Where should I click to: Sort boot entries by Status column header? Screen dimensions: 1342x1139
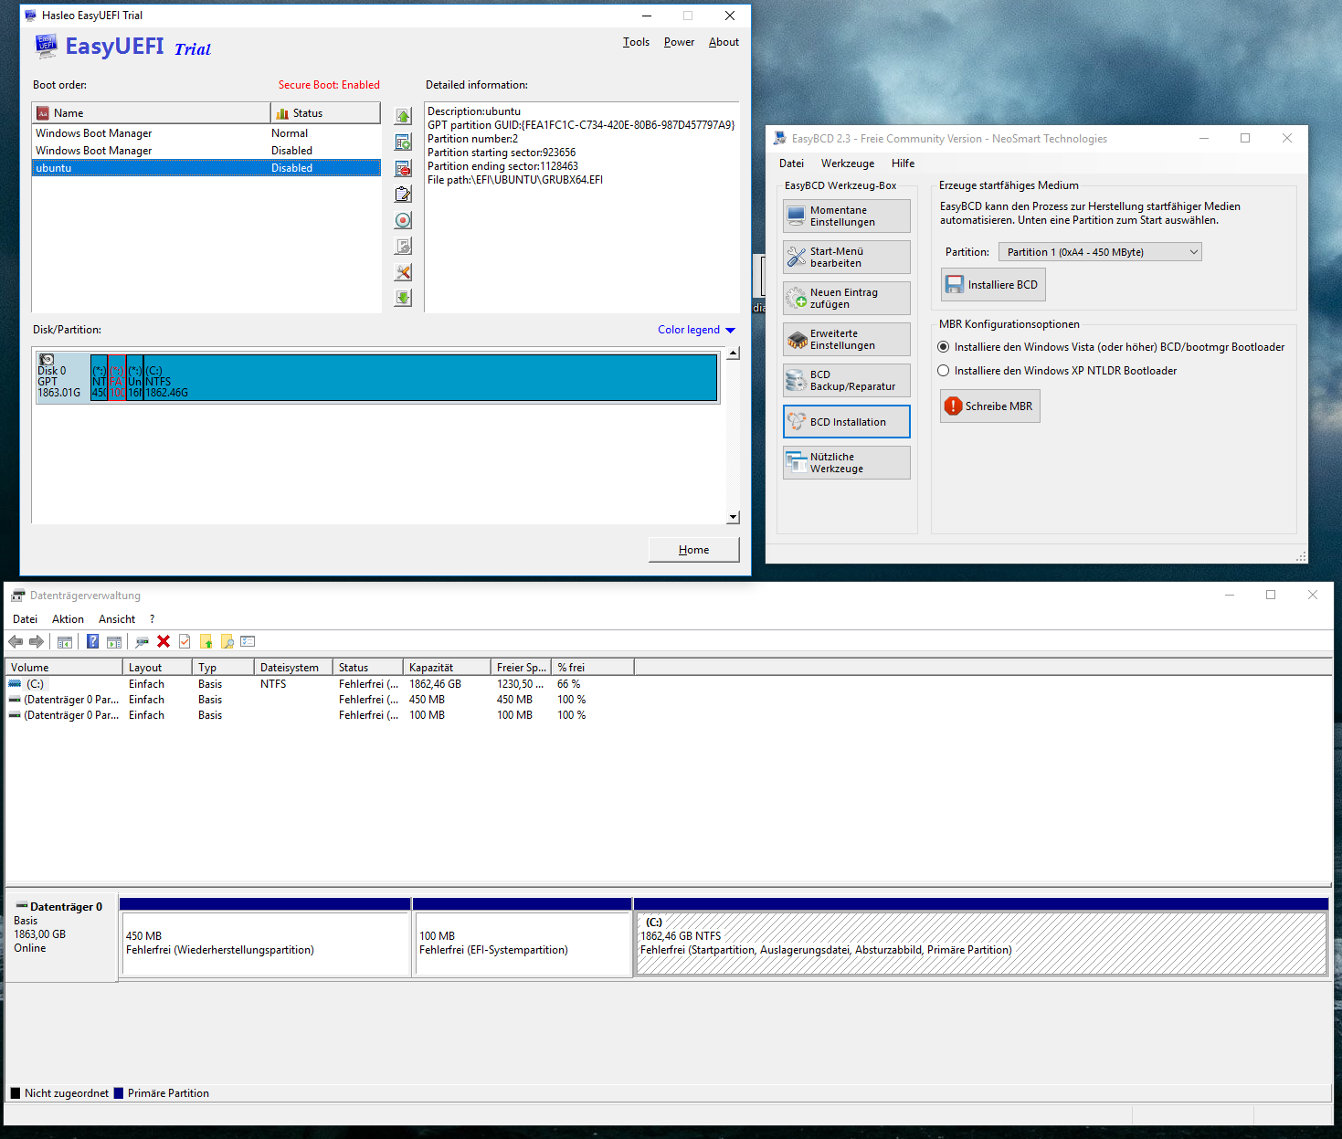326,113
